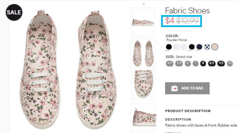The image size is (237, 133).
Task: Expand the Product Description section
Action: tap(188, 111)
